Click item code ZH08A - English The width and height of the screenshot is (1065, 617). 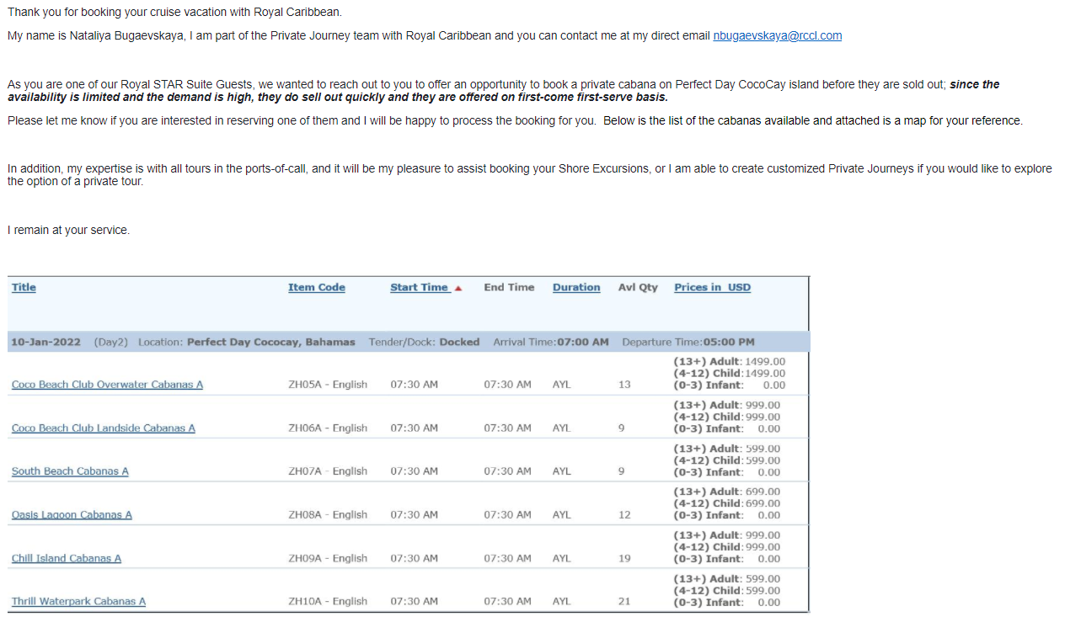coord(328,515)
